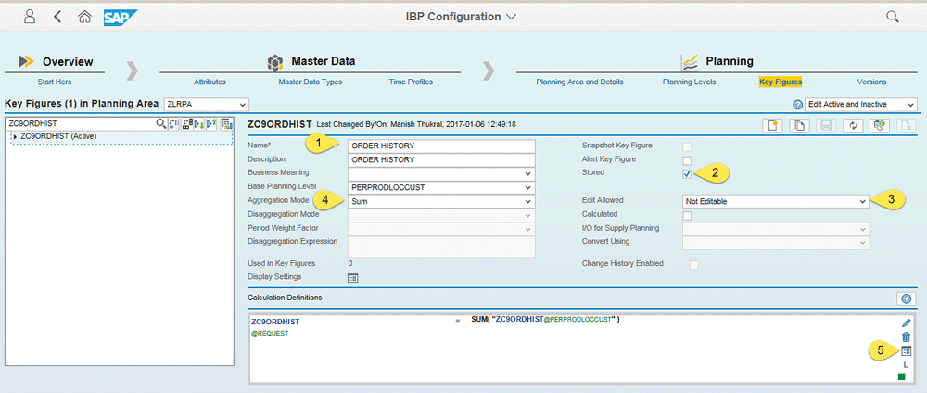Image resolution: width=927 pixels, height=393 pixels.
Task: Toggle the Alert Key Figure checkbox
Action: (687, 160)
